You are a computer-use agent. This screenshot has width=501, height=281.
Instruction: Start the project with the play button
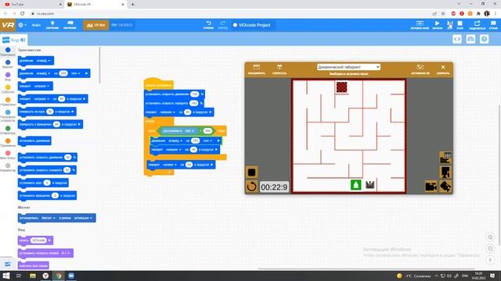coord(437,25)
